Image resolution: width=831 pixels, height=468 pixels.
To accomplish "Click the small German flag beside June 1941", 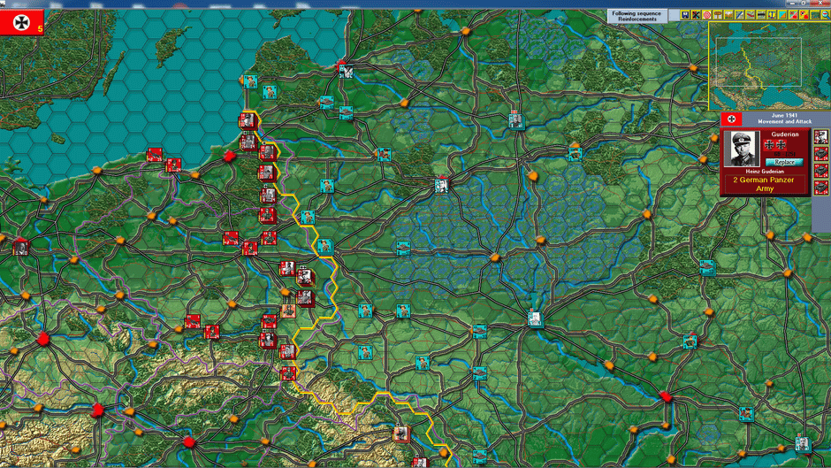I will [x=731, y=119].
